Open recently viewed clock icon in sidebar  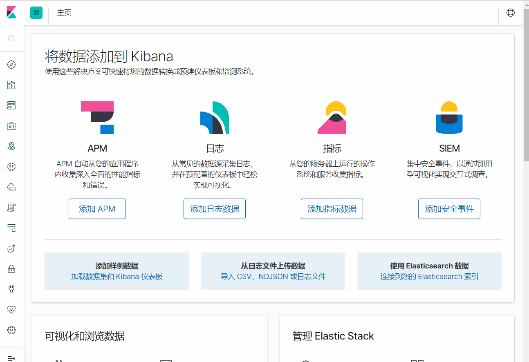coord(11,38)
